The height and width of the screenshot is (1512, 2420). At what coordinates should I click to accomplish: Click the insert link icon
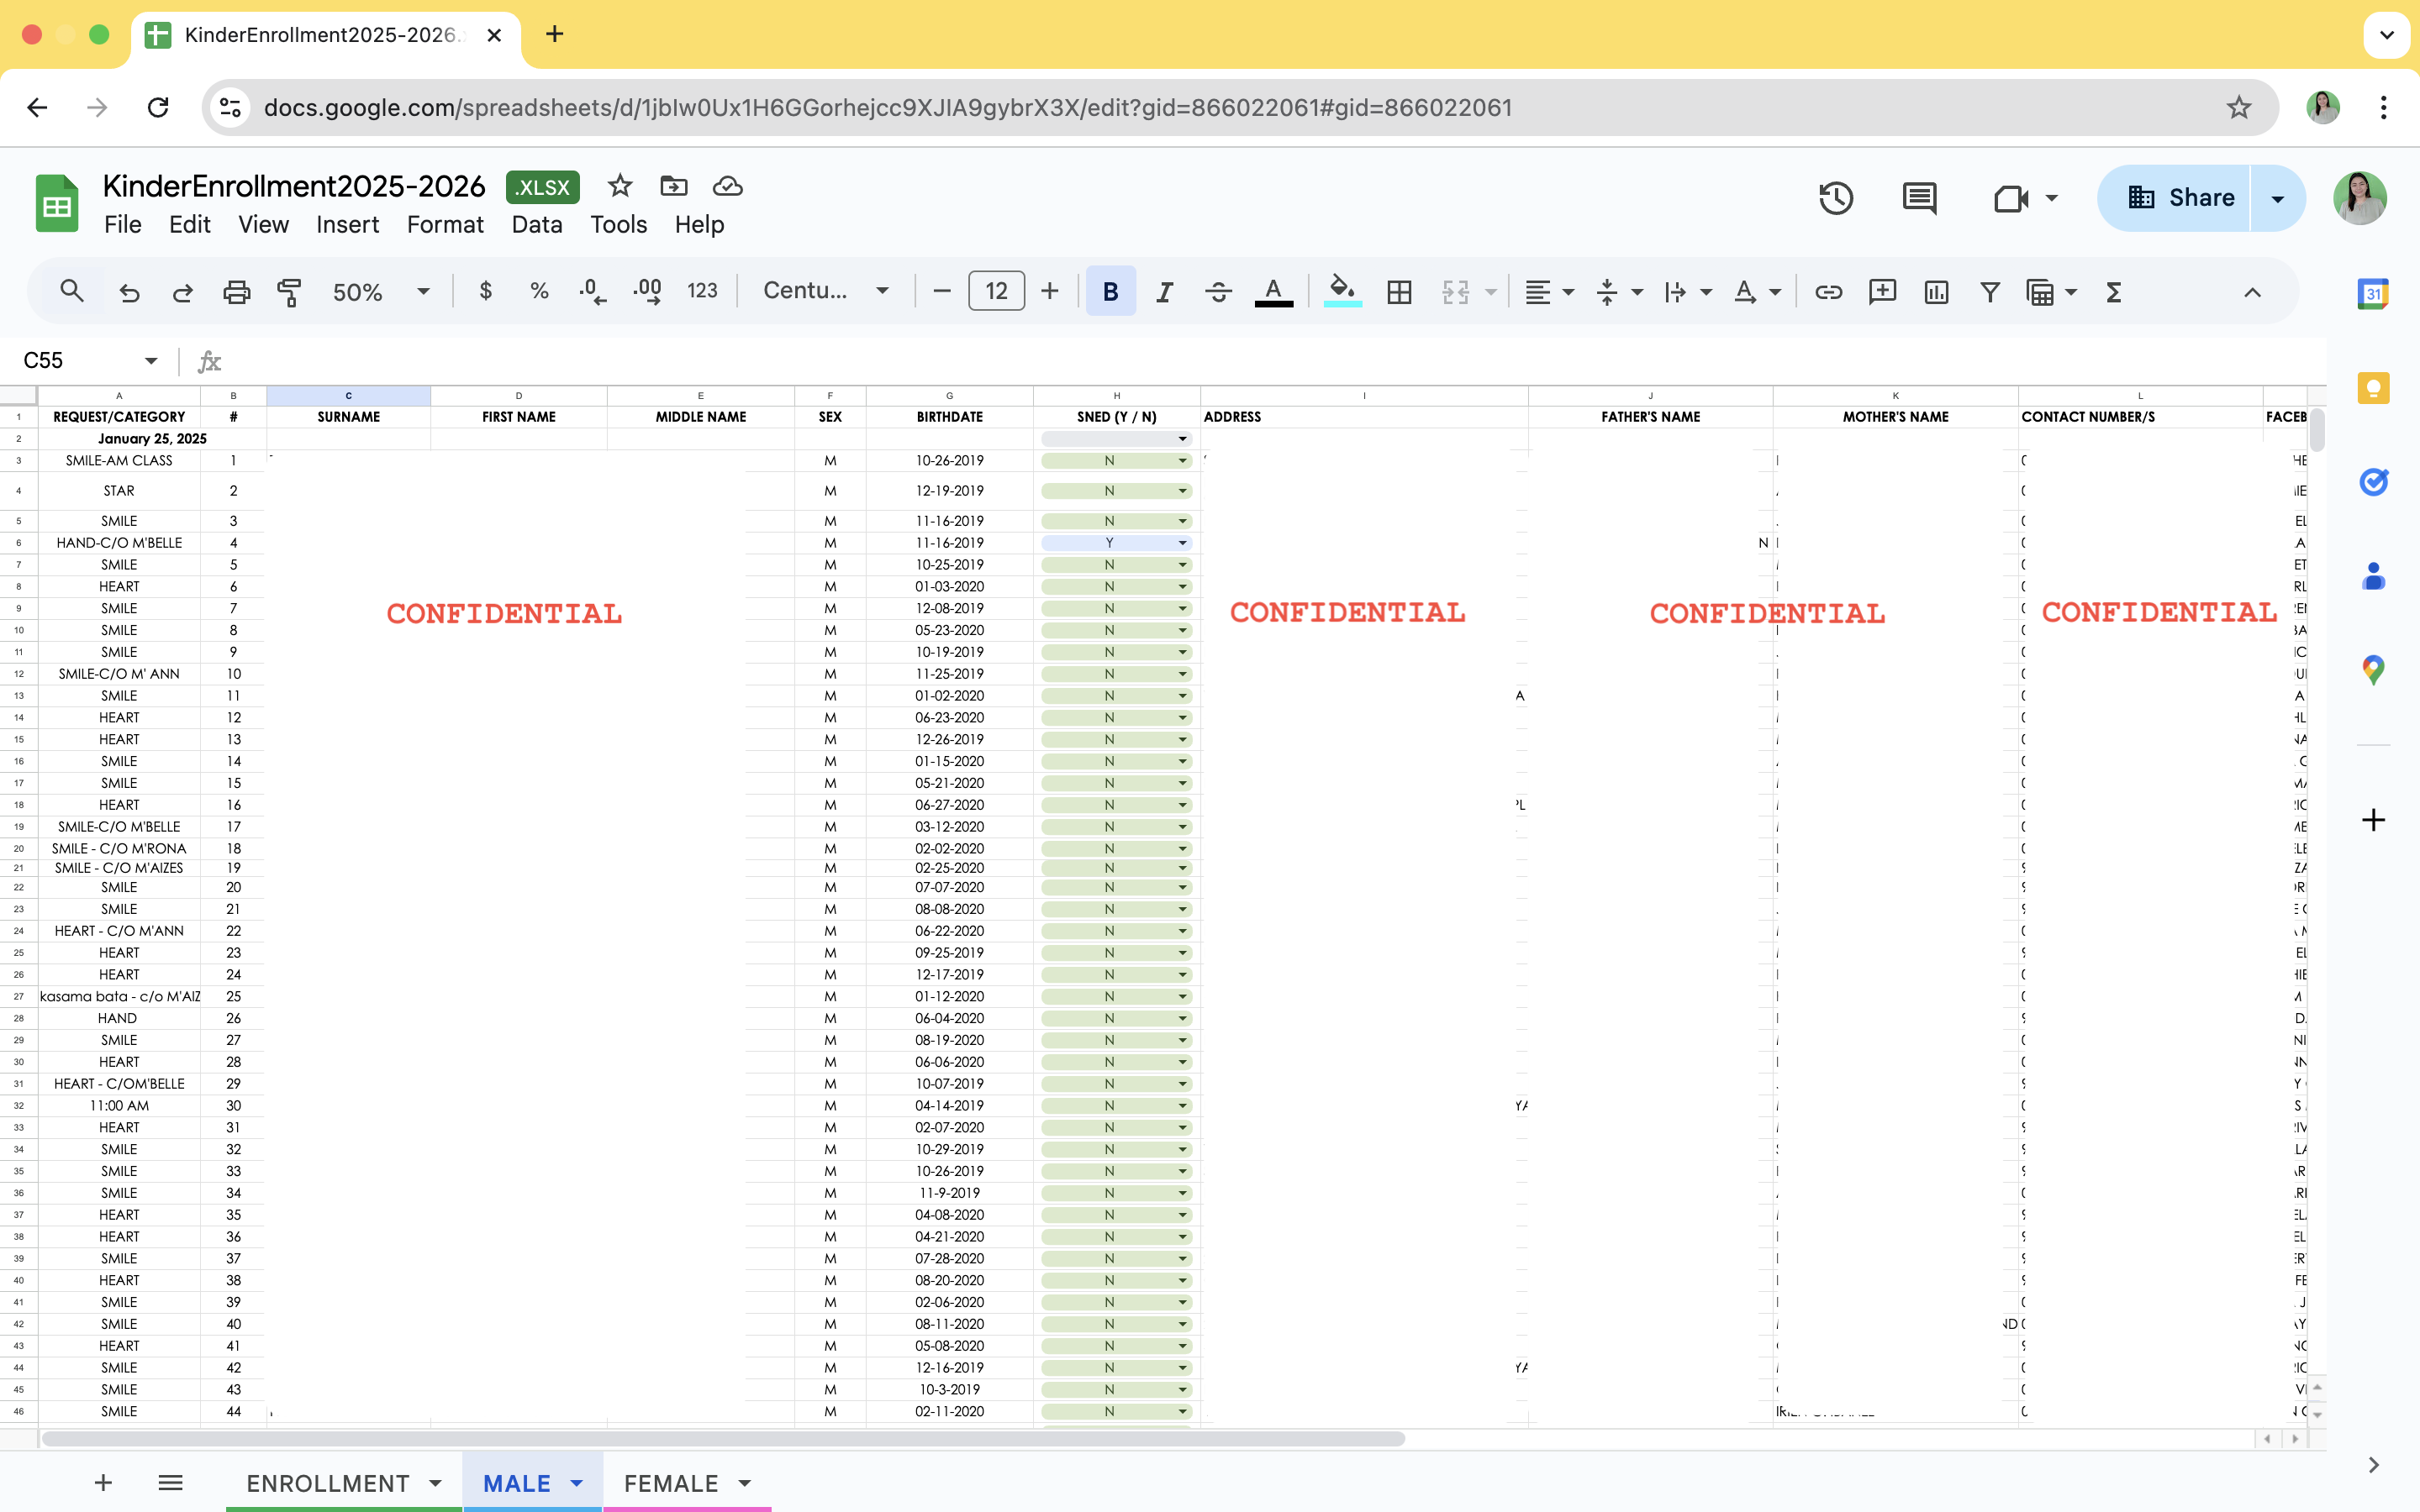(x=1827, y=292)
